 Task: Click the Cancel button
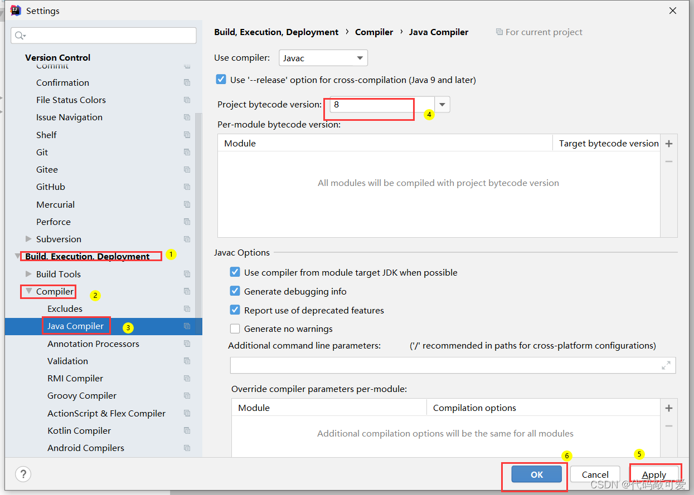tap(595, 474)
